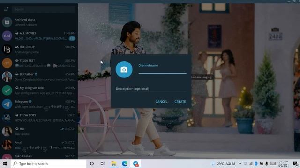
Task: Click the Telegram taskbar icon
Action: click(x=136, y=164)
